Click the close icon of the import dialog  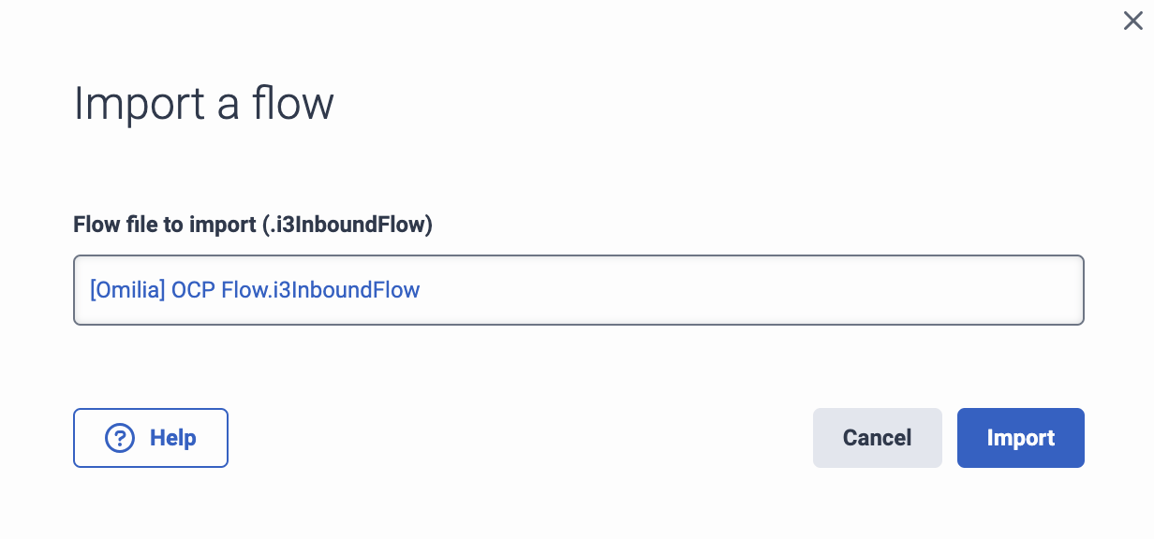click(x=1132, y=21)
